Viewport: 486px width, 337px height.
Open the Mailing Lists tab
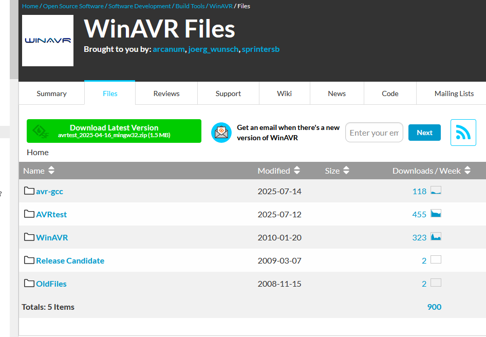tap(454, 93)
